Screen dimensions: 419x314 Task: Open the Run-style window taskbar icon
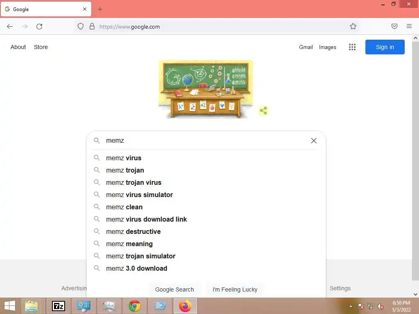coord(160,306)
